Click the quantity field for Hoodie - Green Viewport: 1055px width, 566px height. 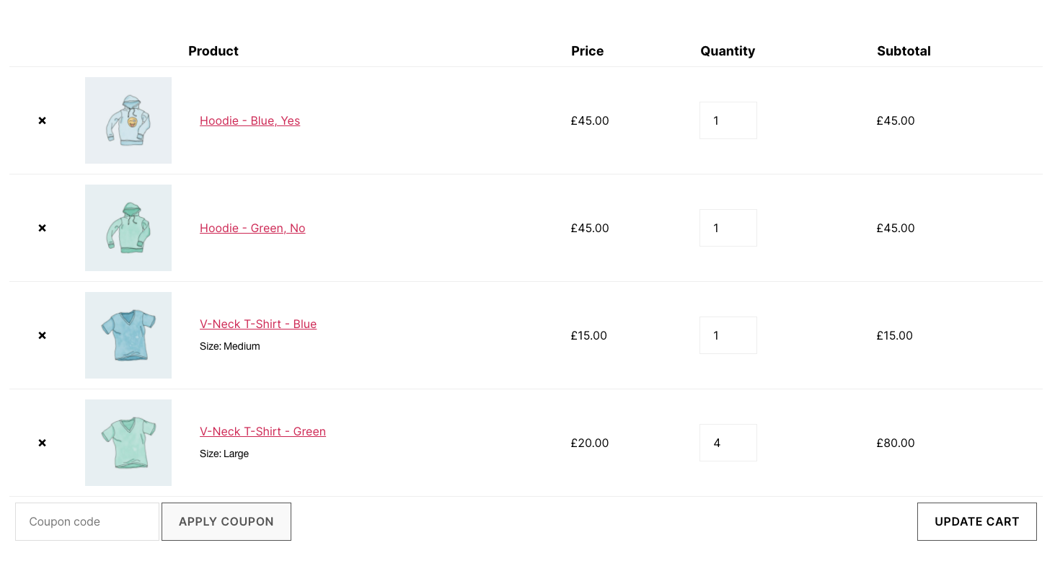(x=728, y=228)
